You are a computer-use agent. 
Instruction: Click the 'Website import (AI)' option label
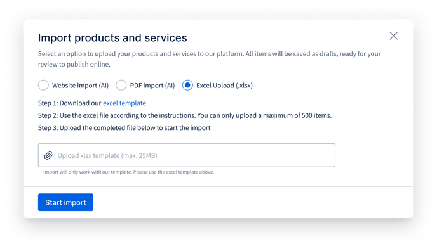pos(80,86)
